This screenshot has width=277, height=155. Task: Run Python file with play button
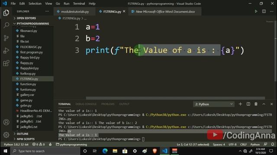tap(256, 12)
